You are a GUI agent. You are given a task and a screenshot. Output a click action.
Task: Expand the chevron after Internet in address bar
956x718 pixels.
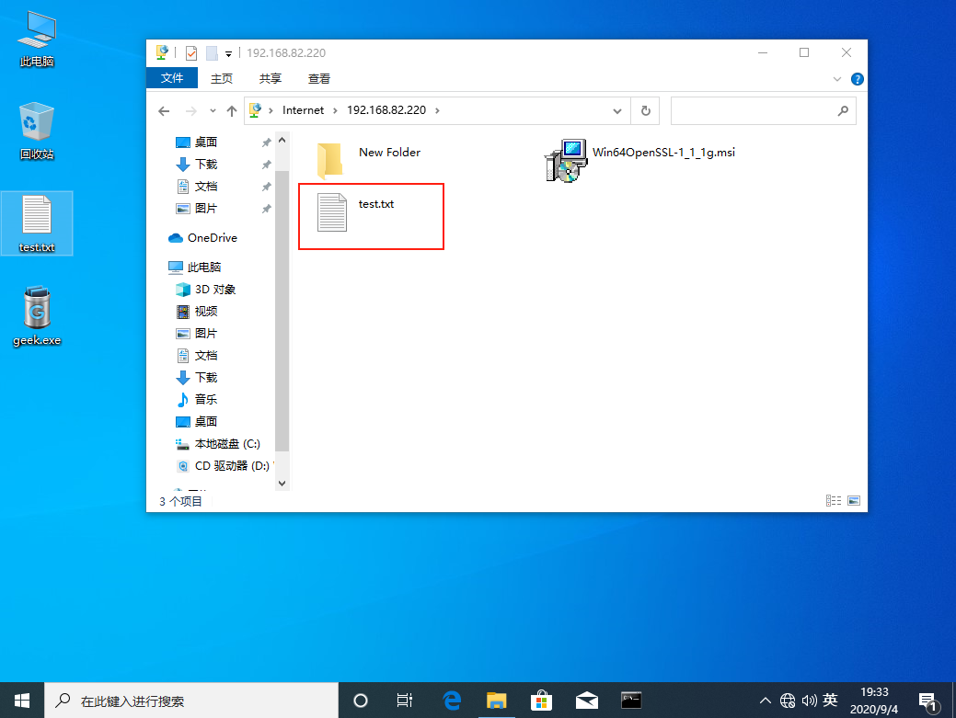click(x=335, y=110)
